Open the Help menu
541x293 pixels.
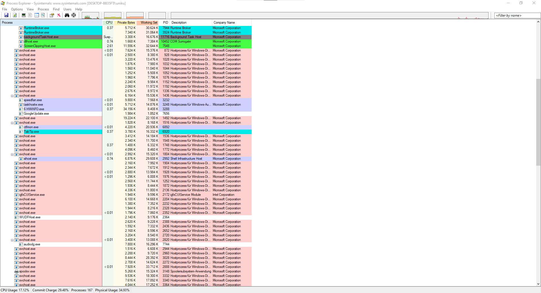[x=79, y=9]
